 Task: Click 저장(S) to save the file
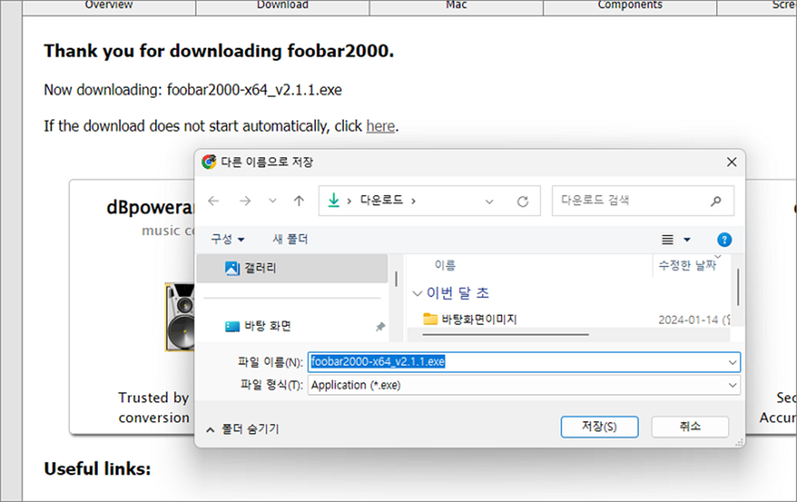599,427
